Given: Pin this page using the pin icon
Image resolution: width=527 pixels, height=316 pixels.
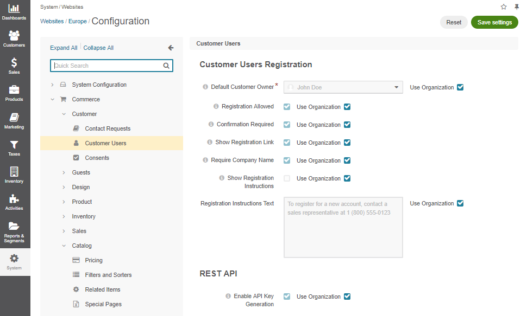Looking at the screenshot, I should click(517, 7).
